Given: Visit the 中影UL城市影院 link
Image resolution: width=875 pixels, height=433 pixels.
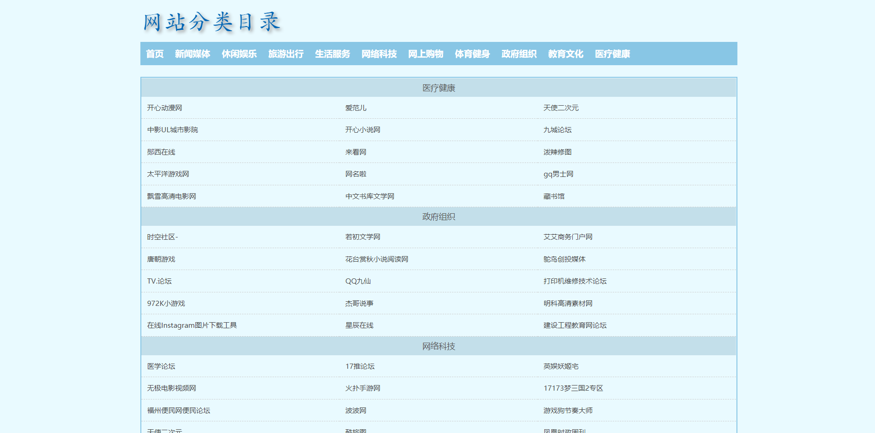Looking at the screenshot, I should pyautogui.click(x=173, y=130).
